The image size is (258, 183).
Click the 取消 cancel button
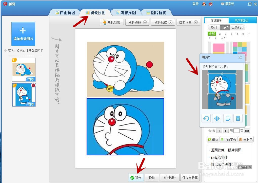coord(152,178)
